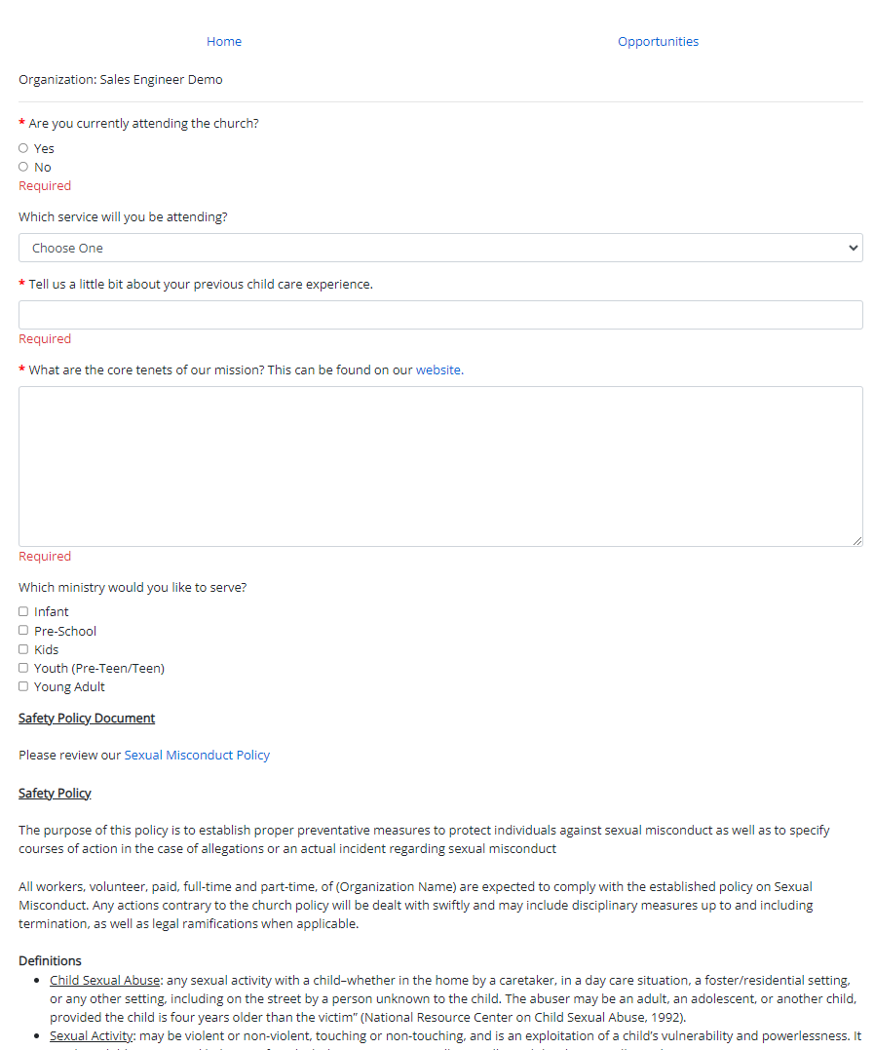Tick the Pre-School ministry option
The image size is (874, 1050).
[x=23, y=630]
